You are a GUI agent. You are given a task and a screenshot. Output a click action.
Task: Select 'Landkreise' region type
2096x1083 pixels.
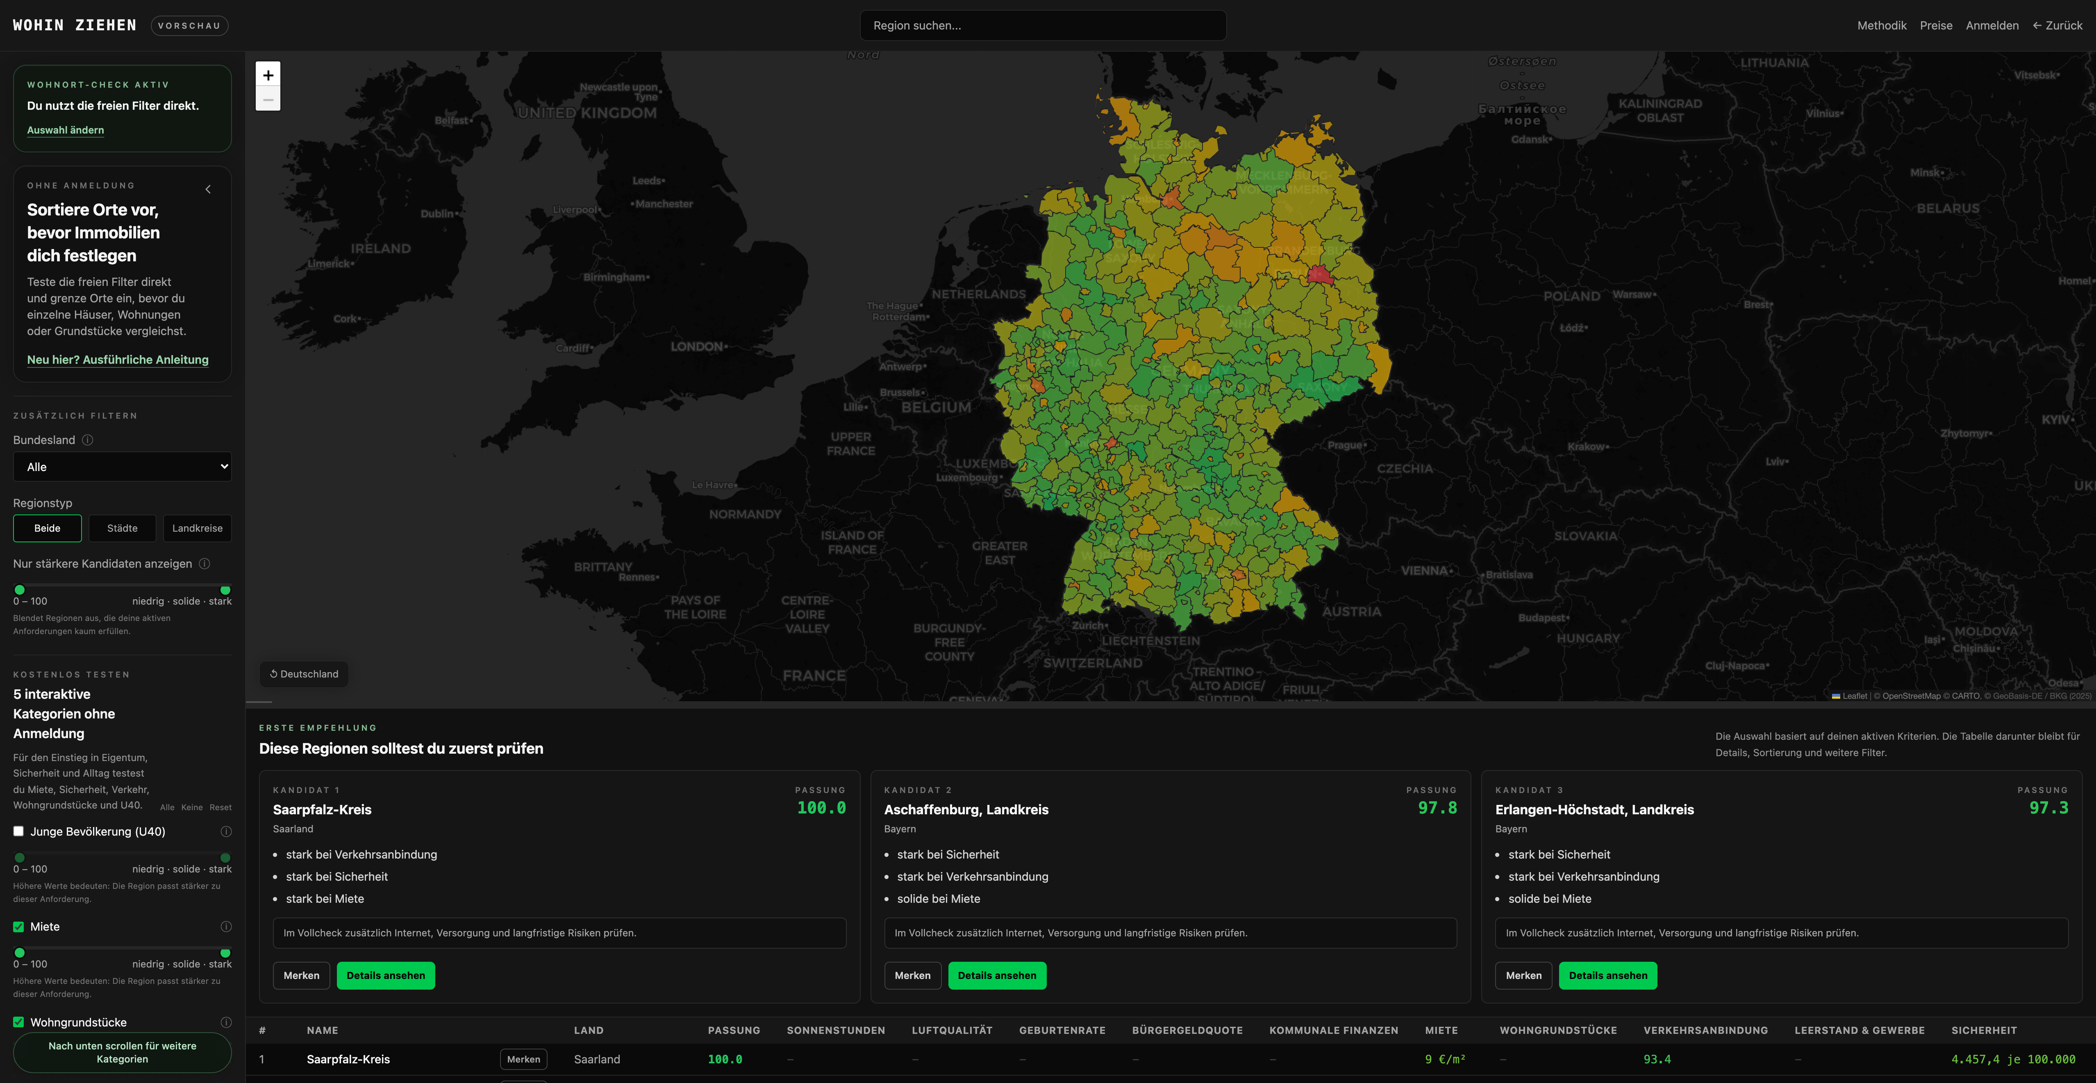click(197, 528)
